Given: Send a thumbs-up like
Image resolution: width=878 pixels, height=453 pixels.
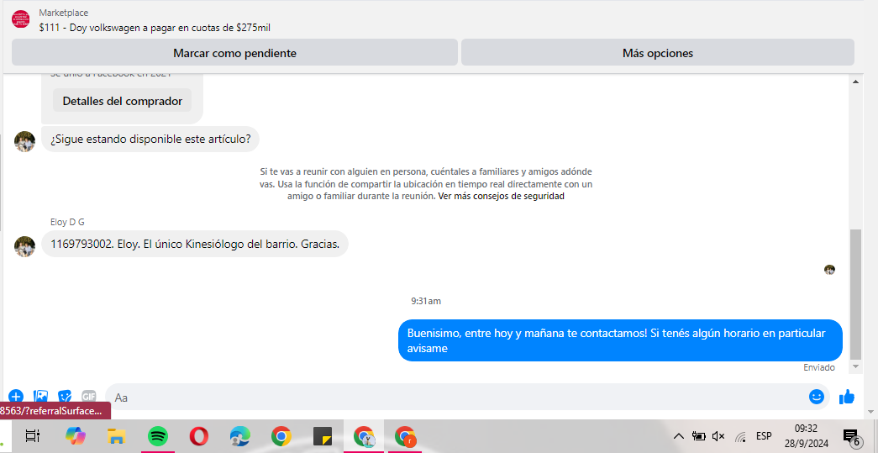Looking at the screenshot, I should [846, 397].
